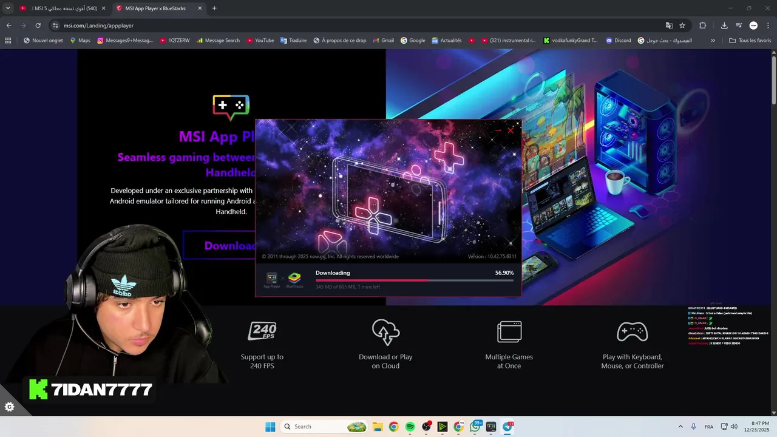Open the Chrome profile avatar
Image resolution: width=777 pixels, height=437 pixels.
pos(753,25)
